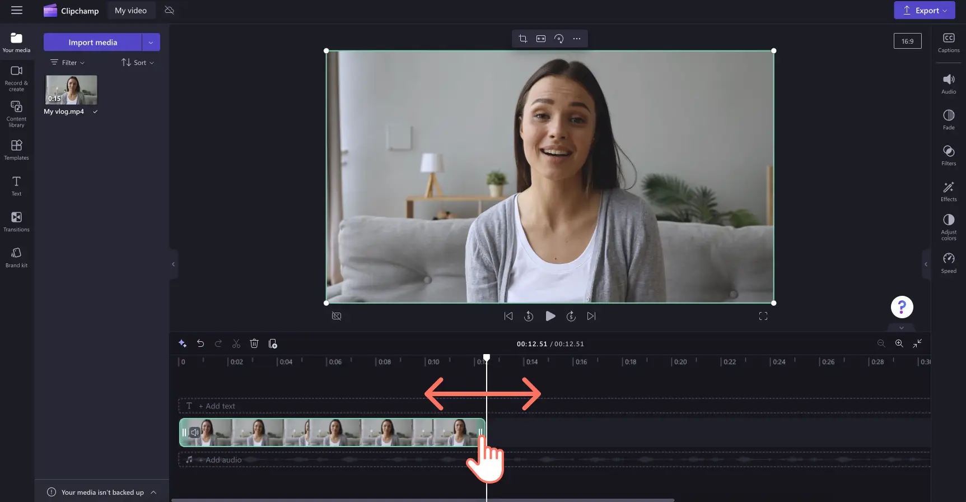Undo the last action
Screen dimensions: 966x502
[200, 343]
